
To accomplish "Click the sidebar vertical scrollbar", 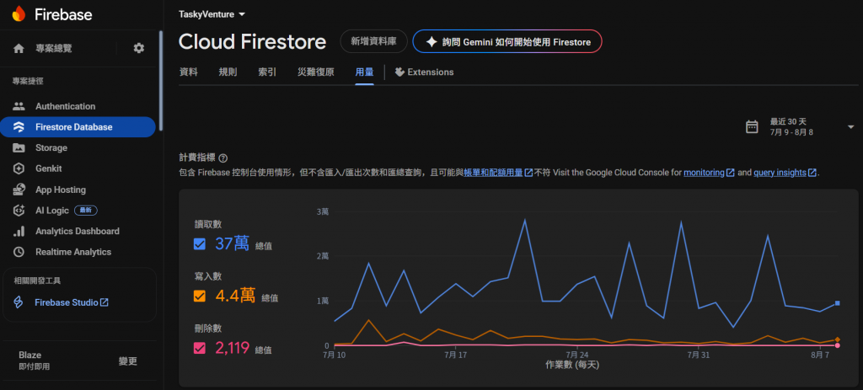I will tap(161, 81).
